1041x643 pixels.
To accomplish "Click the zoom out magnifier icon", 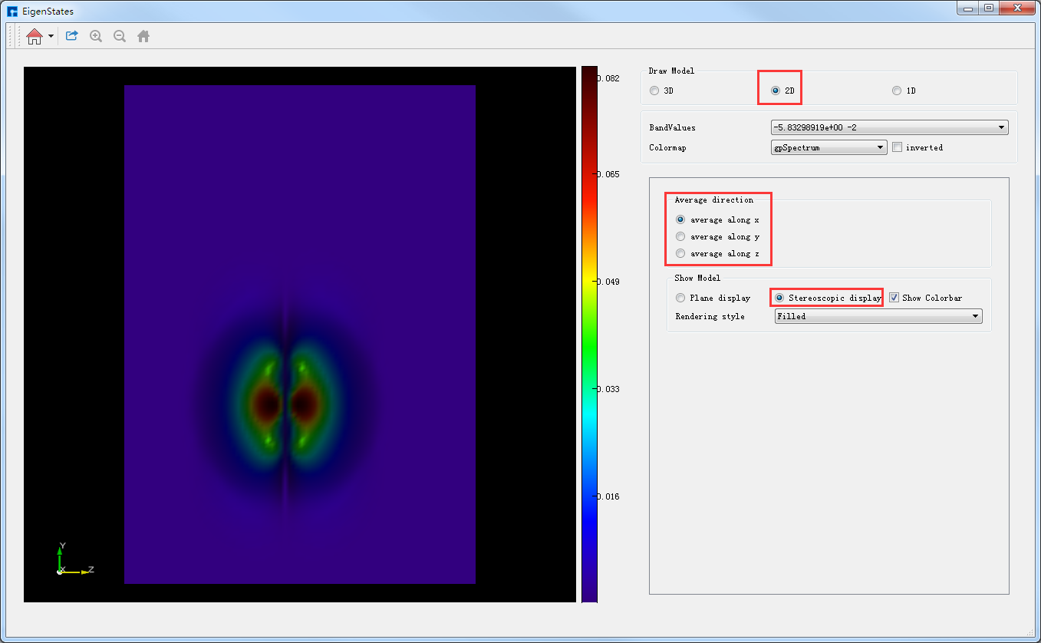I will (120, 36).
